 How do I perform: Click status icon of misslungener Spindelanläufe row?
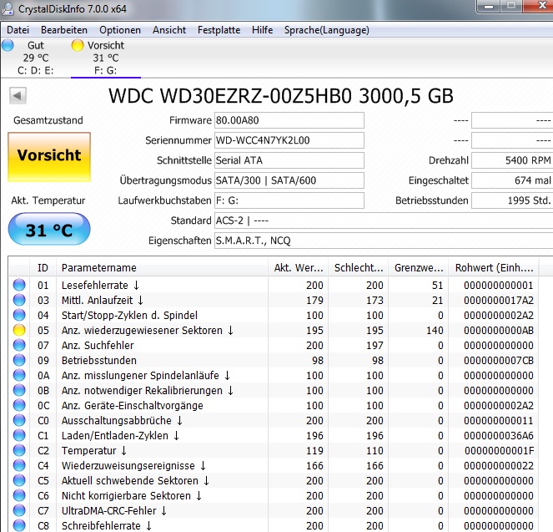point(19,375)
